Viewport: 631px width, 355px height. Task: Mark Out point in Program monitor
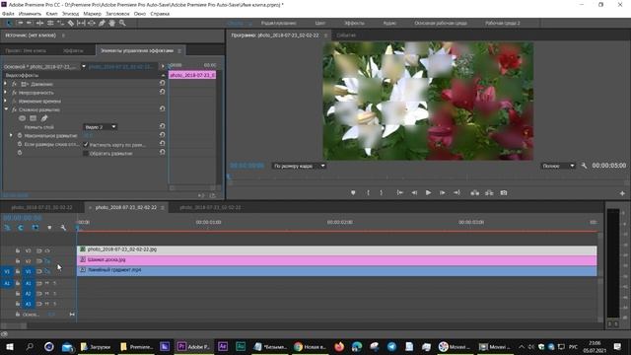pos(382,193)
